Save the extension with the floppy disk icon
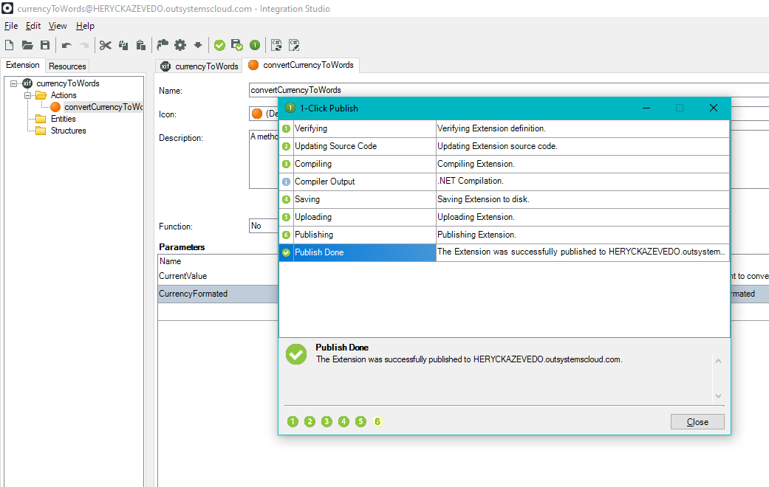This screenshot has width=769, height=487. 44,45
